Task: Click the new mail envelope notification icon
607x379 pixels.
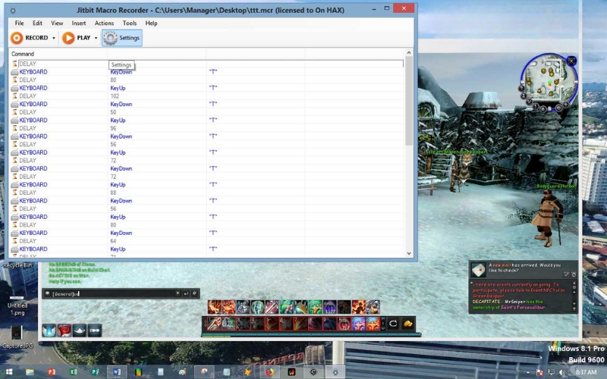Action: pos(478,270)
